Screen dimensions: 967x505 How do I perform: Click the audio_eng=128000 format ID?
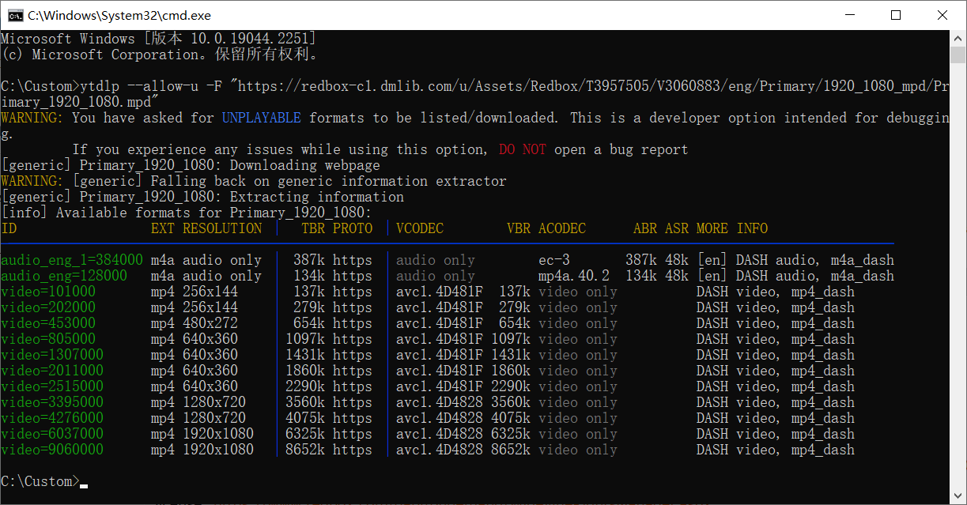coord(64,276)
